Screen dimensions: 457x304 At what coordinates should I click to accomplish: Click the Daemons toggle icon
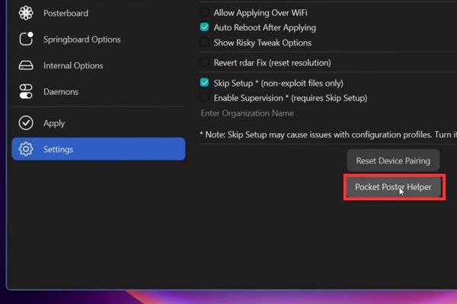tap(27, 92)
